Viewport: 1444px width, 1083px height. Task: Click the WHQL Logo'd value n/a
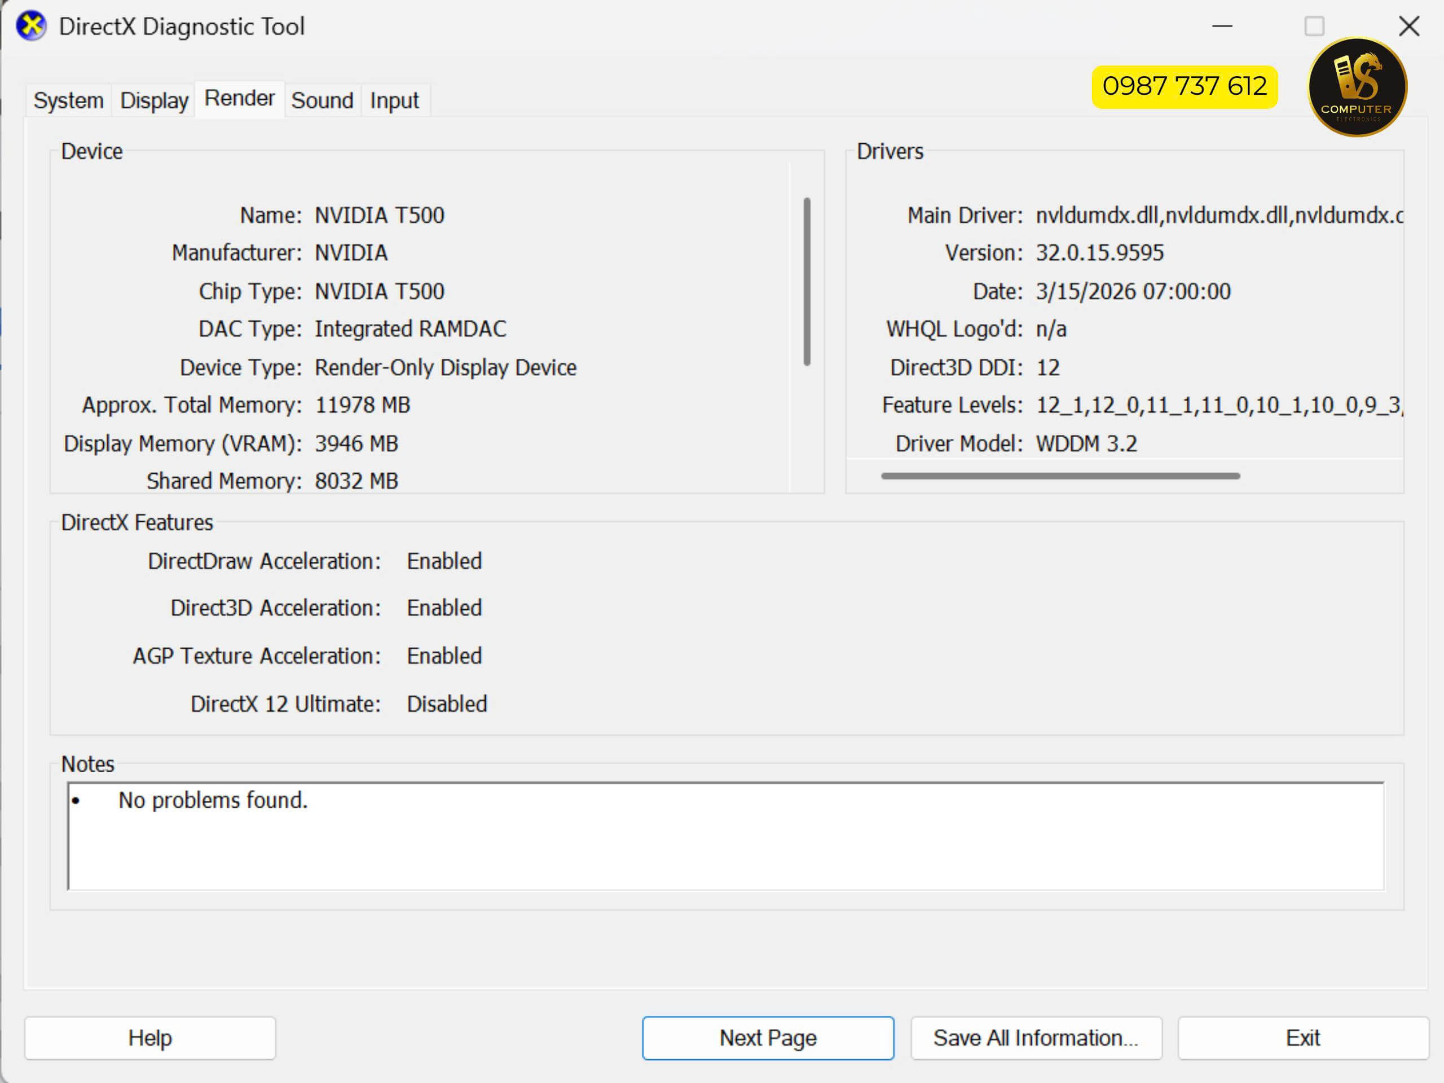[x=1051, y=329]
